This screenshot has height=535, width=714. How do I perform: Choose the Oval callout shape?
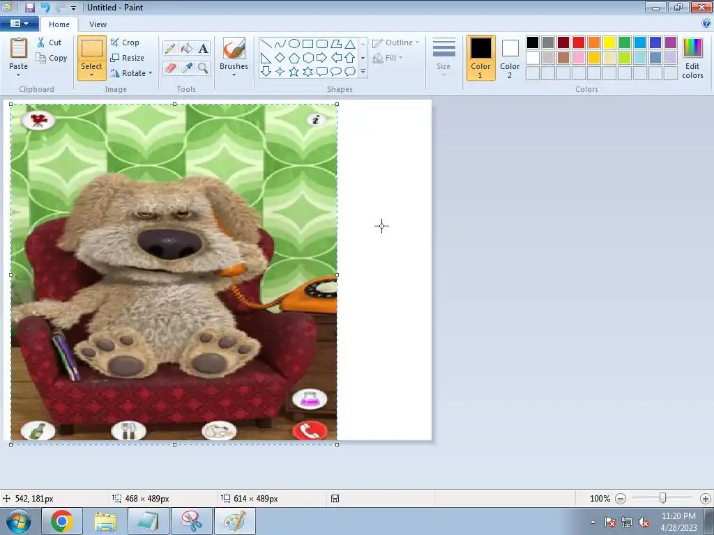coord(336,72)
